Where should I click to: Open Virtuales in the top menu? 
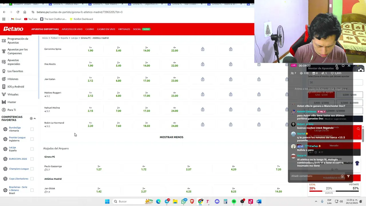124,29
